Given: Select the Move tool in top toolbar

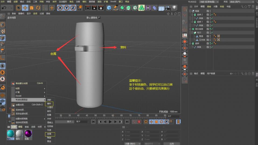Looking at the screenshot, I should pos(25,8).
